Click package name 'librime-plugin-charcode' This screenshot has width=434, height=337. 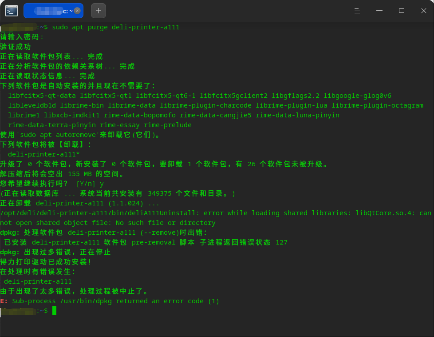[x=205, y=105]
